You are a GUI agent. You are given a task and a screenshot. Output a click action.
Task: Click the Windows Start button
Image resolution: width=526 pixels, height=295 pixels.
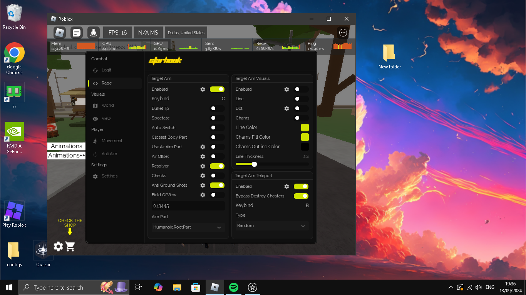coord(9,287)
